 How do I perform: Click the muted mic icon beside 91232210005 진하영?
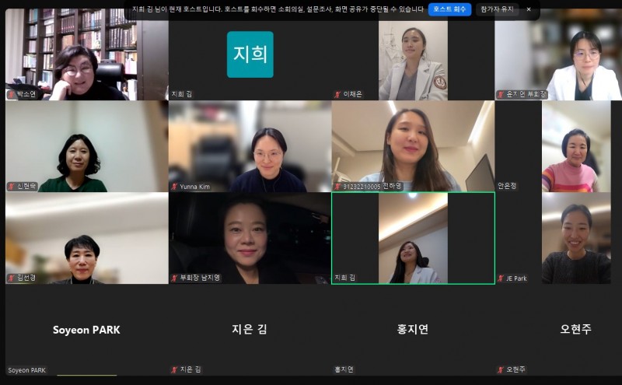point(337,187)
